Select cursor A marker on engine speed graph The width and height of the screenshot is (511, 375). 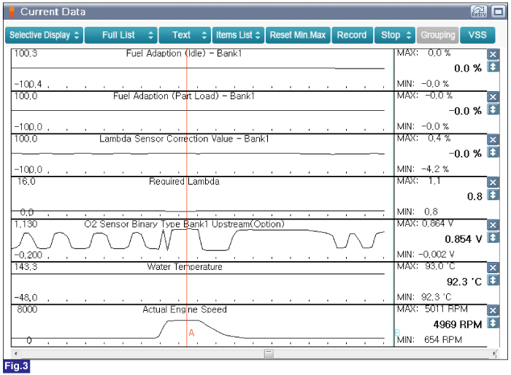(191, 333)
